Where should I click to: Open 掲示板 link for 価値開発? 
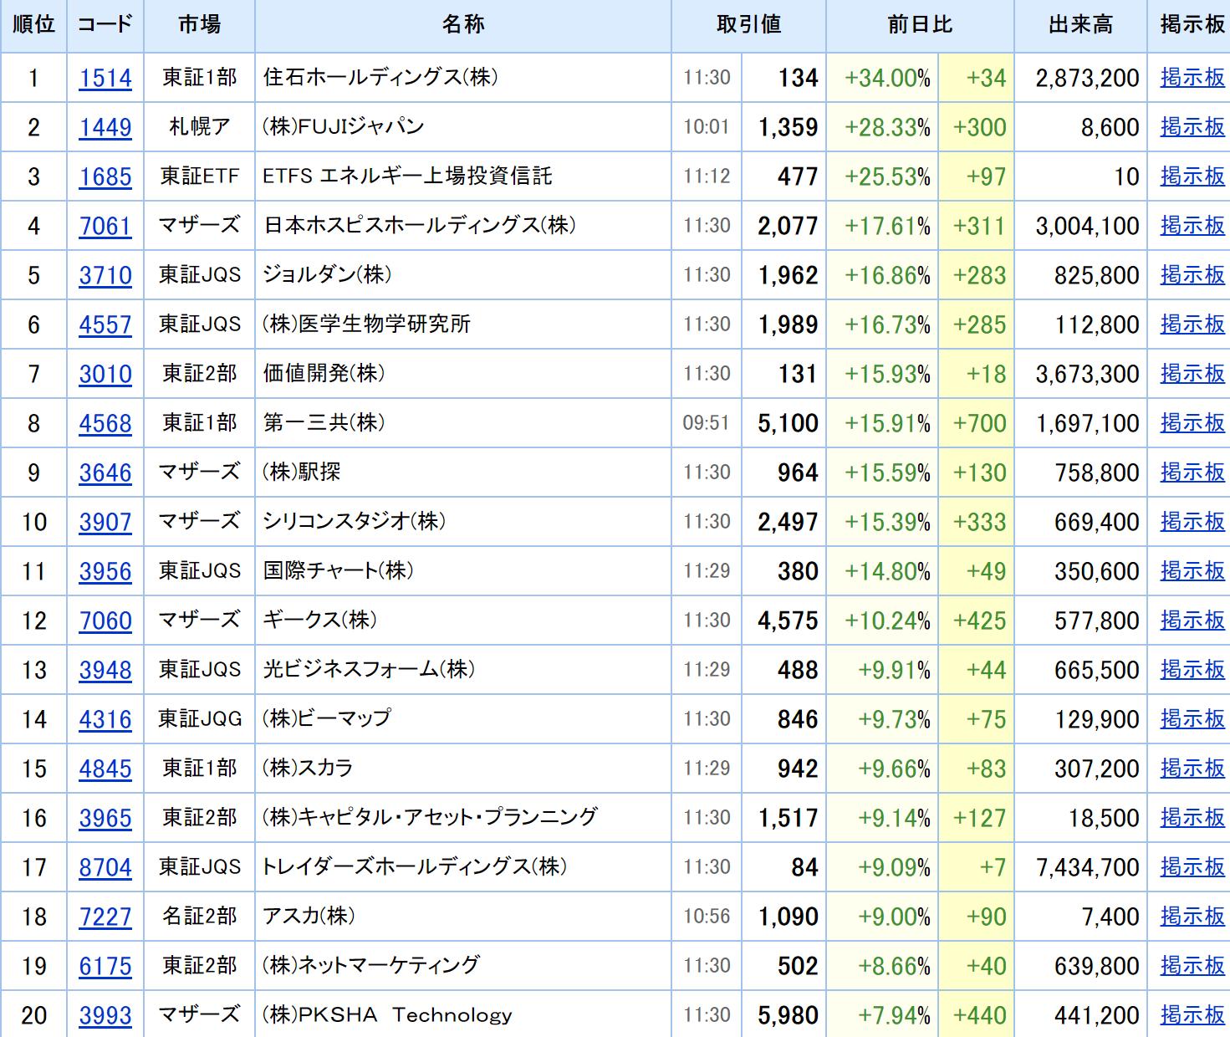1192,374
